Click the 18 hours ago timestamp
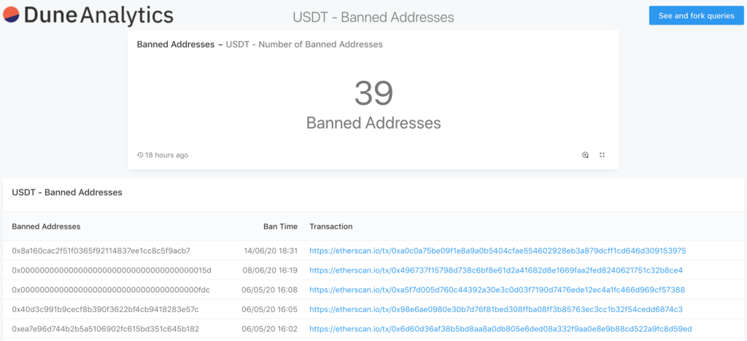This screenshot has width=747, height=341. point(167,155)
